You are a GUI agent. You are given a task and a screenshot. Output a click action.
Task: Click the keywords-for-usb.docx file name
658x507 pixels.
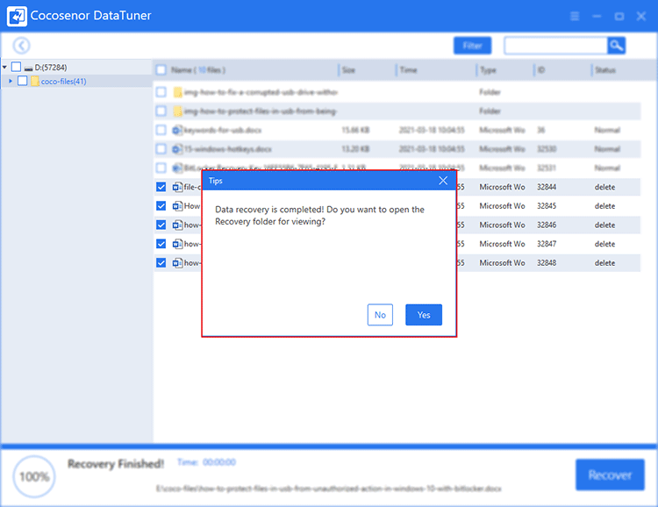pos(223,130)
